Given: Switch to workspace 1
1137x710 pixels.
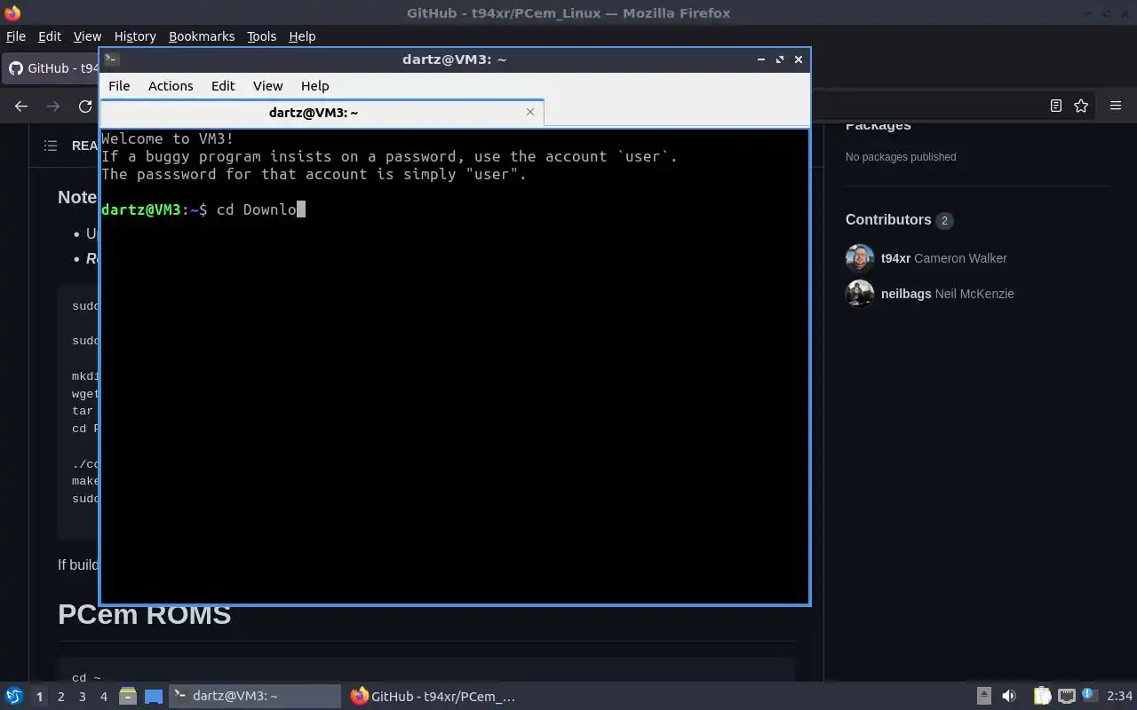Looking at the screenshot, I should [x=39, y=697].
